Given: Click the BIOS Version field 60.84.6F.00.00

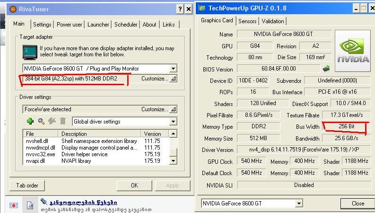Looking at the screenshot, I should [x=279, y=69].
